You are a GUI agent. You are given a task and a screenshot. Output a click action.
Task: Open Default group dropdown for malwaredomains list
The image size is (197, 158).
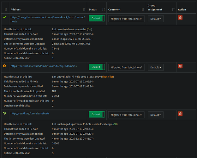click(x=156, y=67)
